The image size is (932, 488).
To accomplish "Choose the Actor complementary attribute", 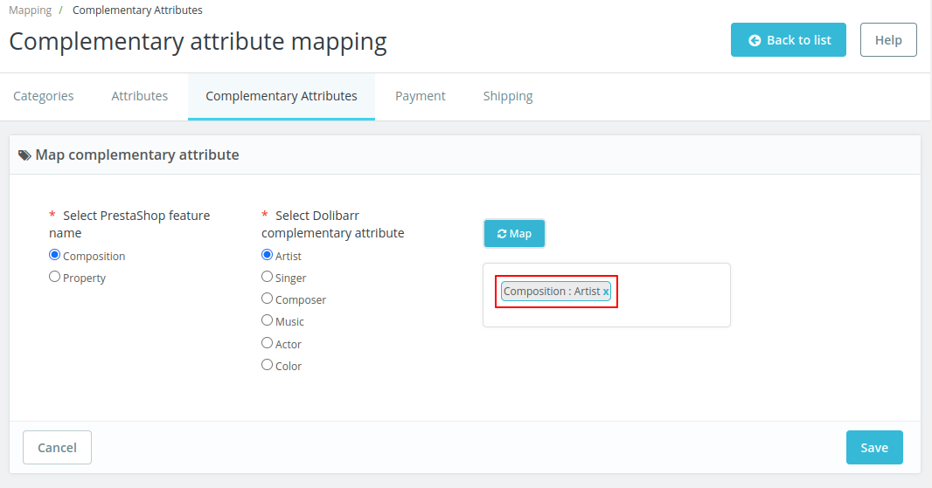I will tap(268, 343).
